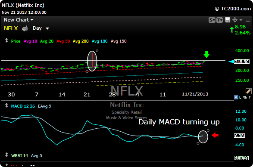Click the 348.50 price pointer label

242,62
